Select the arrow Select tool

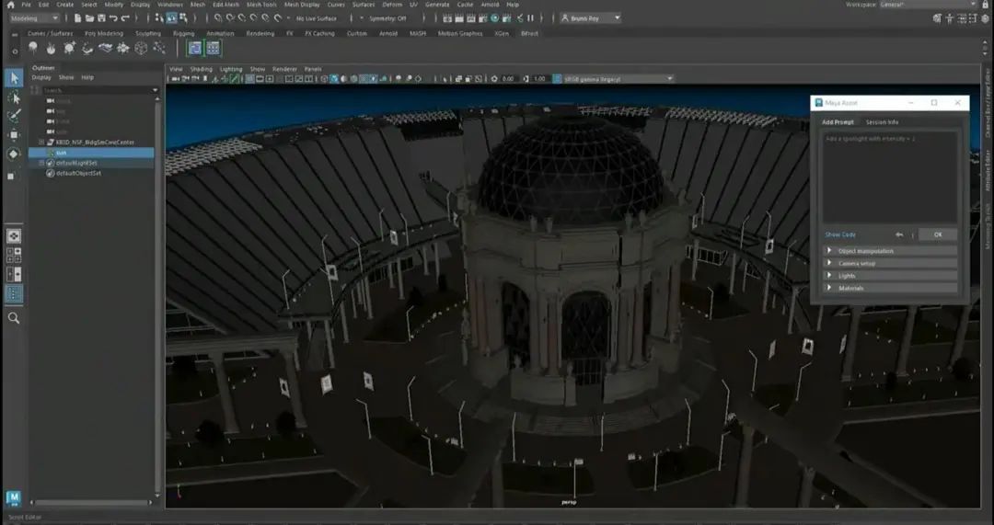(x=14, y=77)
